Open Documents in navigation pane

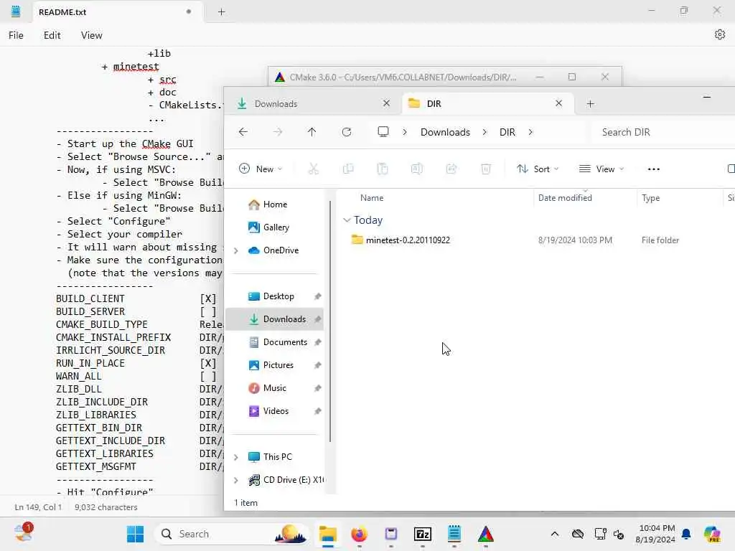click(285, 342)
